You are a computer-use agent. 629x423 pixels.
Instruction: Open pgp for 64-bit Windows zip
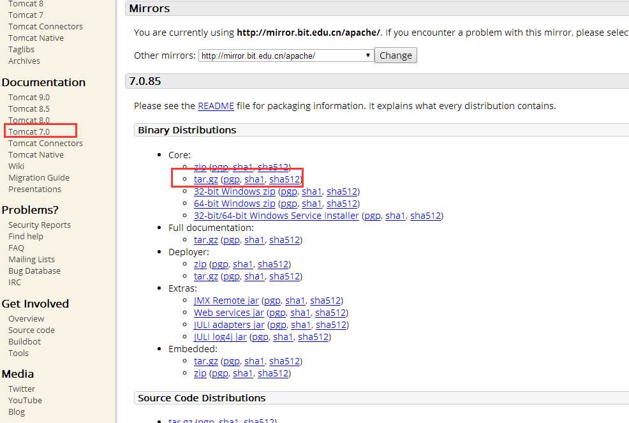coord(289,204)
